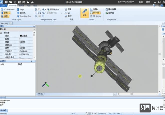Click the 命令行 command input field
The height and width of the screenshot is (115, 165).
click(75, 110)
